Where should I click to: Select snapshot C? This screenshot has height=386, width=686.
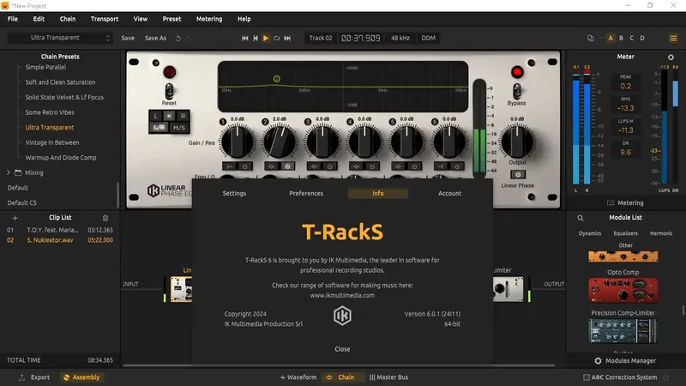tap(631, 38)
